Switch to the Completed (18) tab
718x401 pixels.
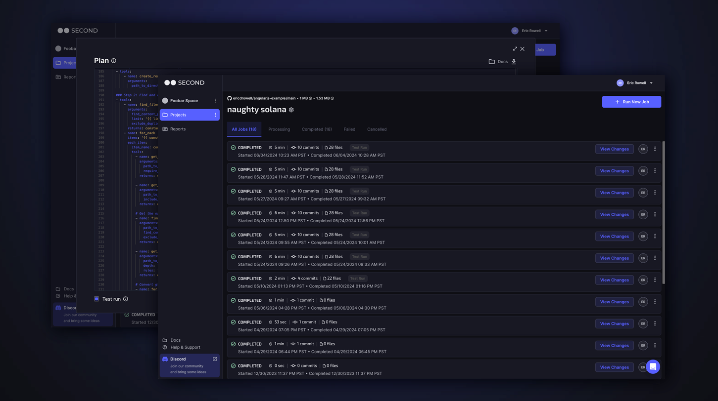click(317, 129)
